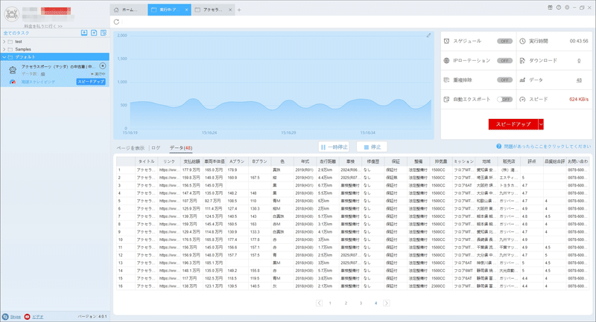Click the blue help icon near 問題があったら

(x=498, y=146)
